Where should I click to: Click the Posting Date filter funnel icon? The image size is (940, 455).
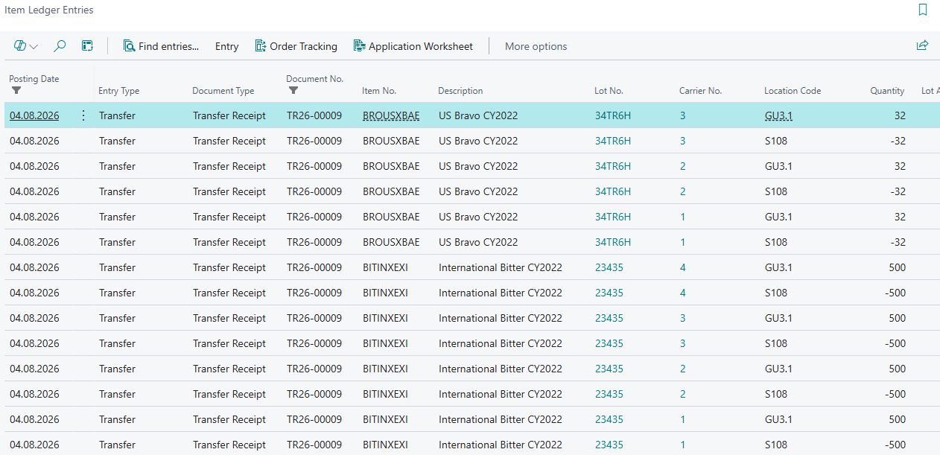coord(16,90)
